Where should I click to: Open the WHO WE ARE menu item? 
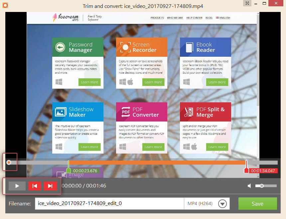click(x=175, y=18)
